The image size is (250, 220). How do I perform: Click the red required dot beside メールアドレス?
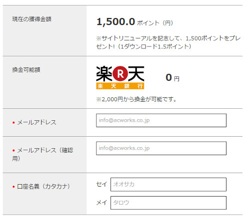point(13,123)
